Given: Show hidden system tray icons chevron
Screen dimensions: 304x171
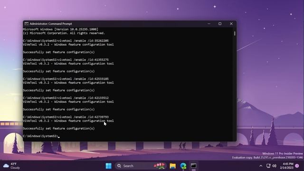Looking at the screenshot, I should tap(261, 166).
